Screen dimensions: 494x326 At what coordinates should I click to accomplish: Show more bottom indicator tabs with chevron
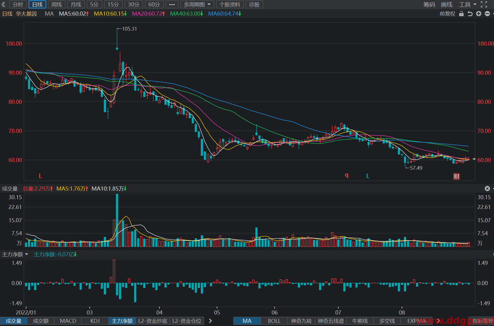(x=210, y=321)
